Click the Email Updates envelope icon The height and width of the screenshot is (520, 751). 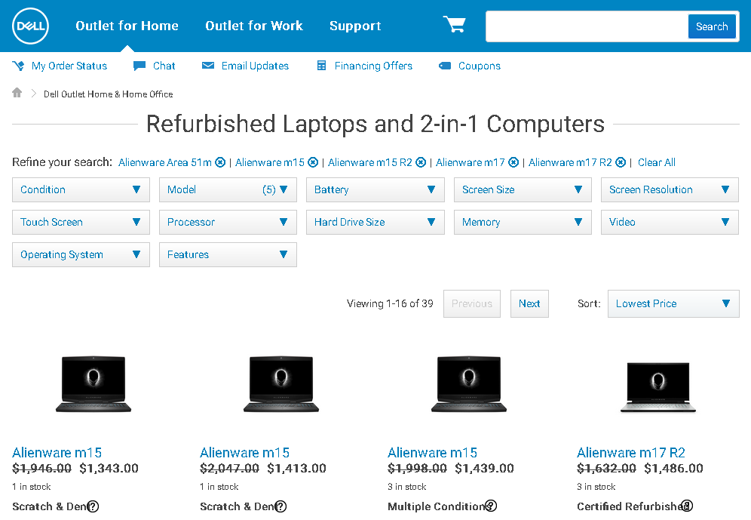click(208, 66)
